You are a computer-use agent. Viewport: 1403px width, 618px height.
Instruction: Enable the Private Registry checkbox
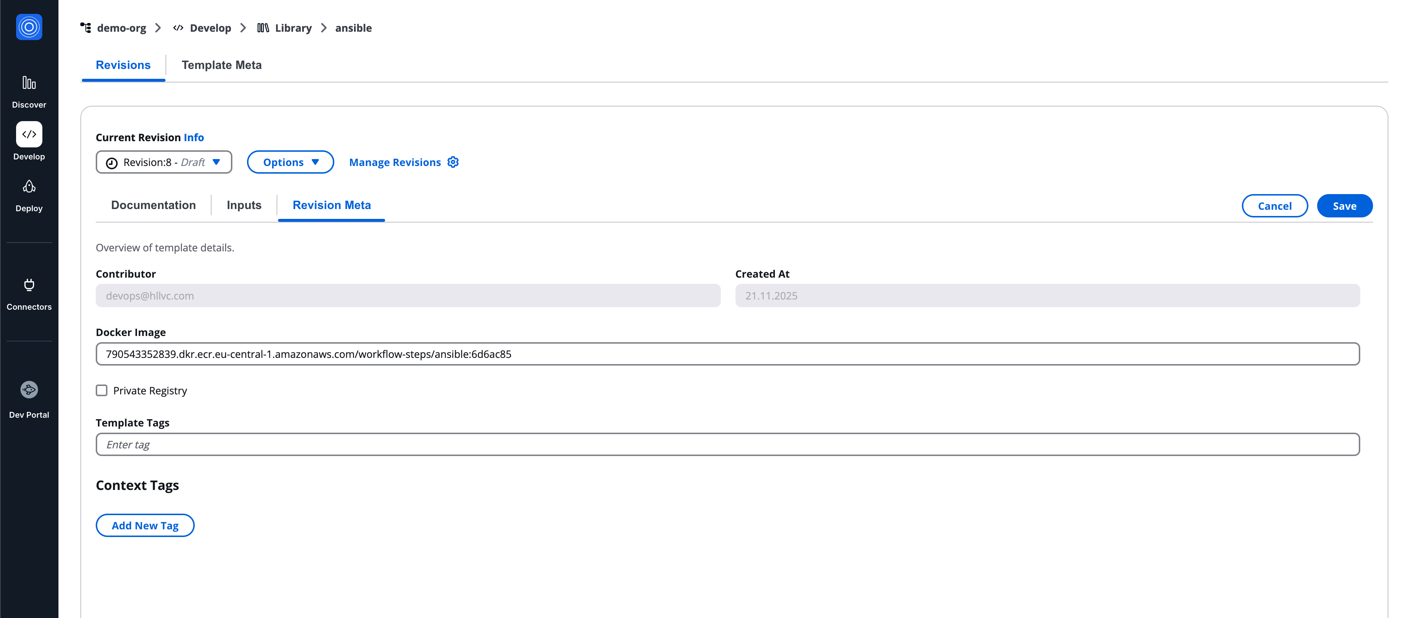point(101,390)
